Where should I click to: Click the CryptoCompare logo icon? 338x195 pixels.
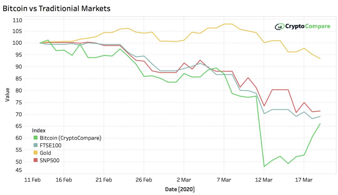[279, 27]
